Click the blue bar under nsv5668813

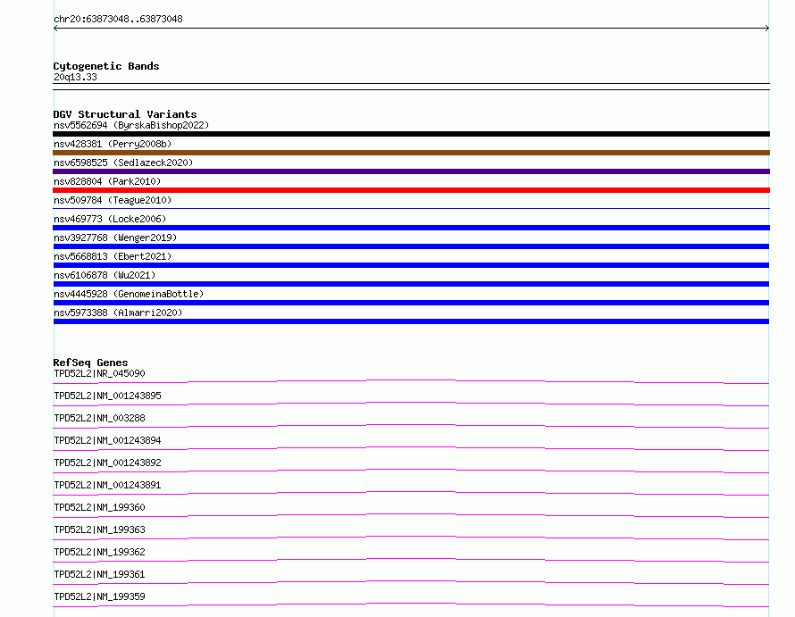(x=411, y=265)
